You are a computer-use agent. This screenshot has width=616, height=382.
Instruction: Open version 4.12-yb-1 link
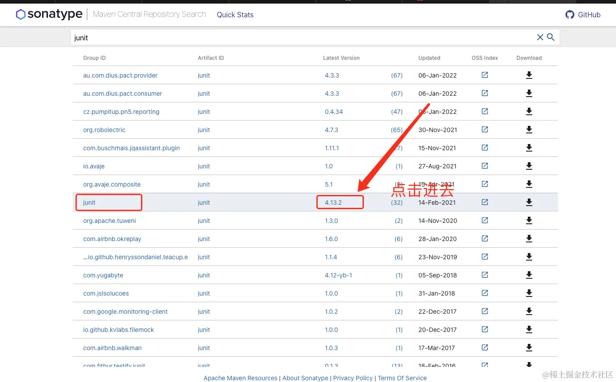point(339,275)
